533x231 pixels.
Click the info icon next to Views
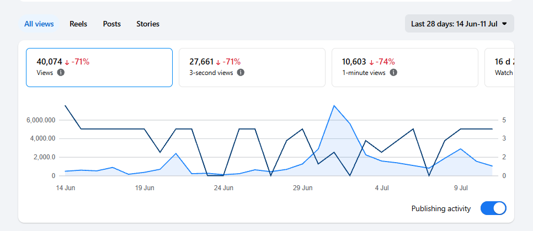(61, 72)
